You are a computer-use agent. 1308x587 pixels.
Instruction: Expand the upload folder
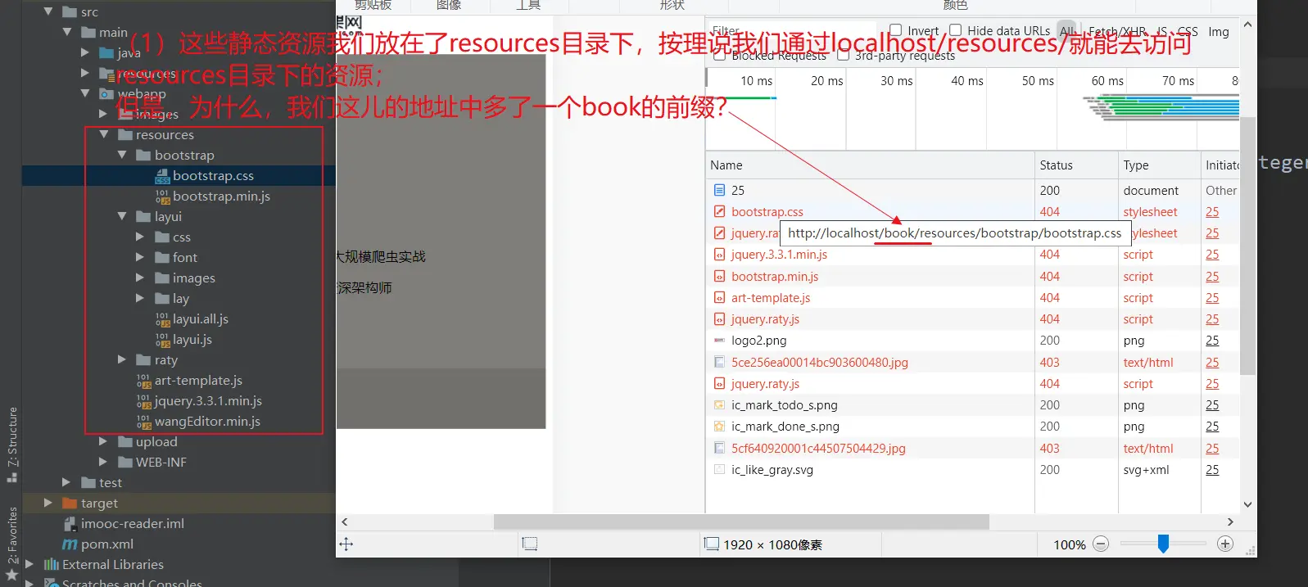pyautogui.click(x=103, y=441)
